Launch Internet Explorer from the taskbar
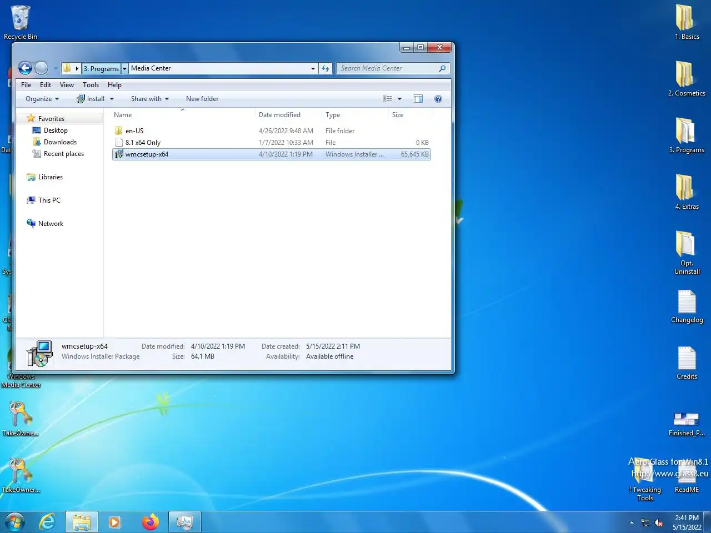The image size is (711, 533). coord(48,522)
